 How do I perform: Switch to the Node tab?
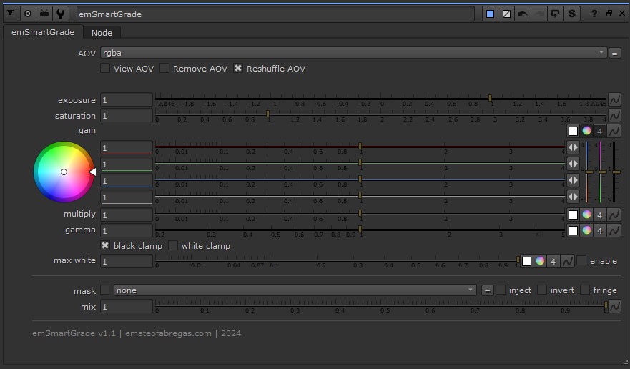click(102, 32)
